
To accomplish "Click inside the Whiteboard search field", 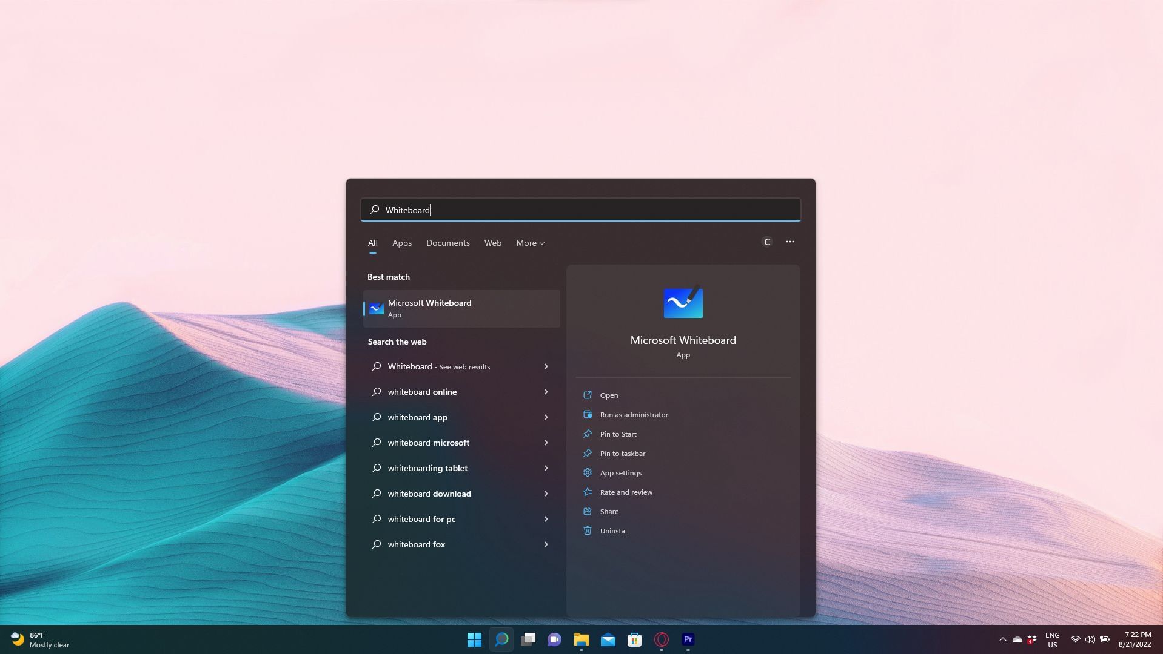I will (580, 210).
